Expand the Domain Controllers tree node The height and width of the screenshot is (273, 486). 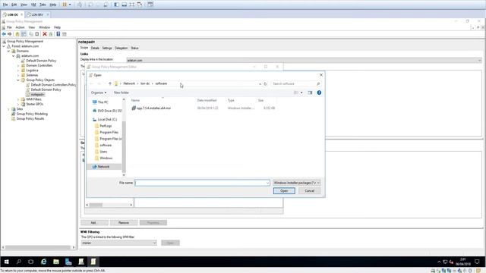[18, 66]
